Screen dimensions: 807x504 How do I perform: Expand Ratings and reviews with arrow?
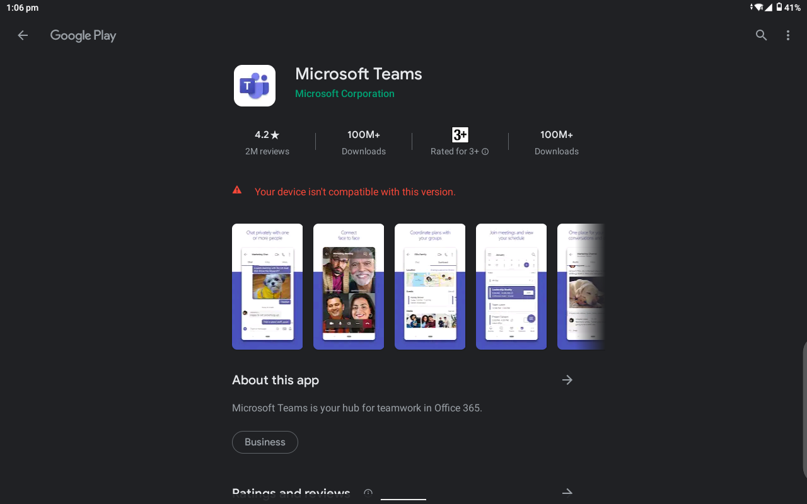click(x=567, y=493)
